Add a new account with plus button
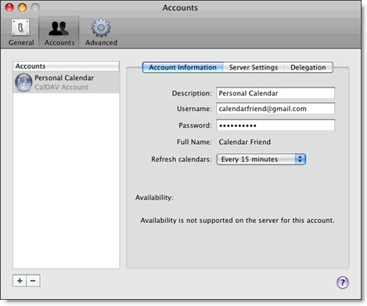 20,281
